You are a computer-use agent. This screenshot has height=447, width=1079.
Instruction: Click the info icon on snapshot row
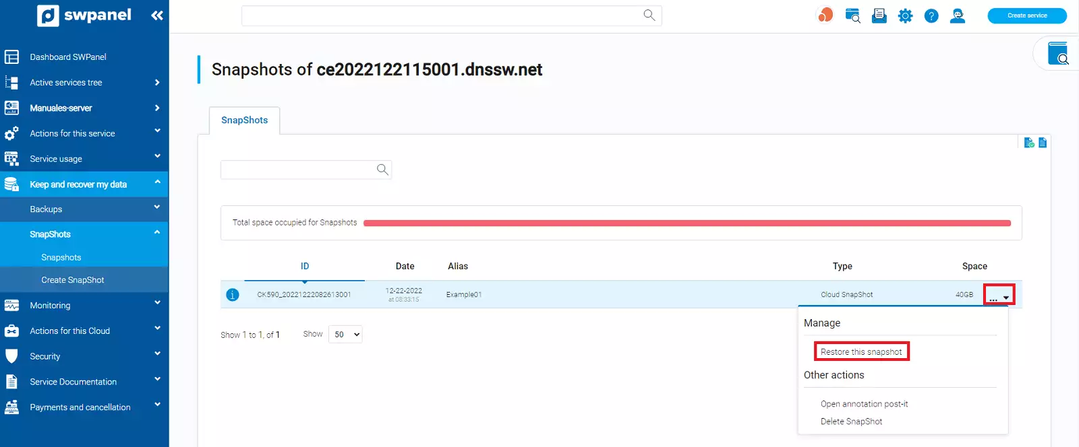pos(233,295)
